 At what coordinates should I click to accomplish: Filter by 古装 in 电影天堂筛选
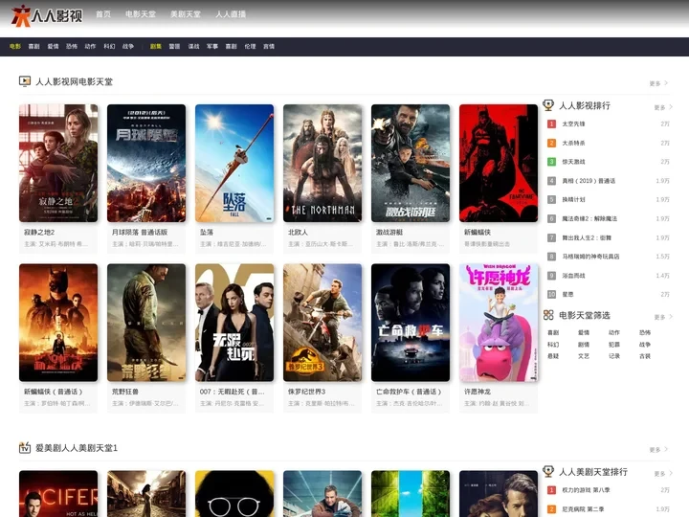pos(645,356)
